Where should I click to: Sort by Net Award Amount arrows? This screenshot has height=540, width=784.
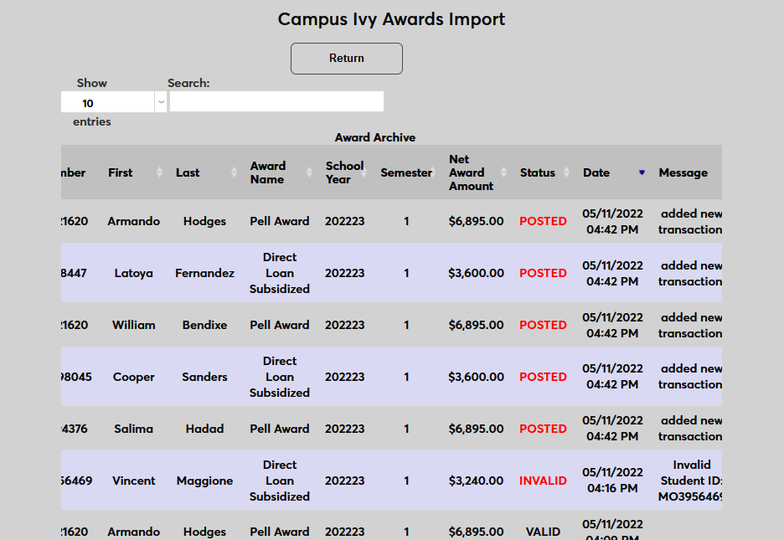coord(503,172)
